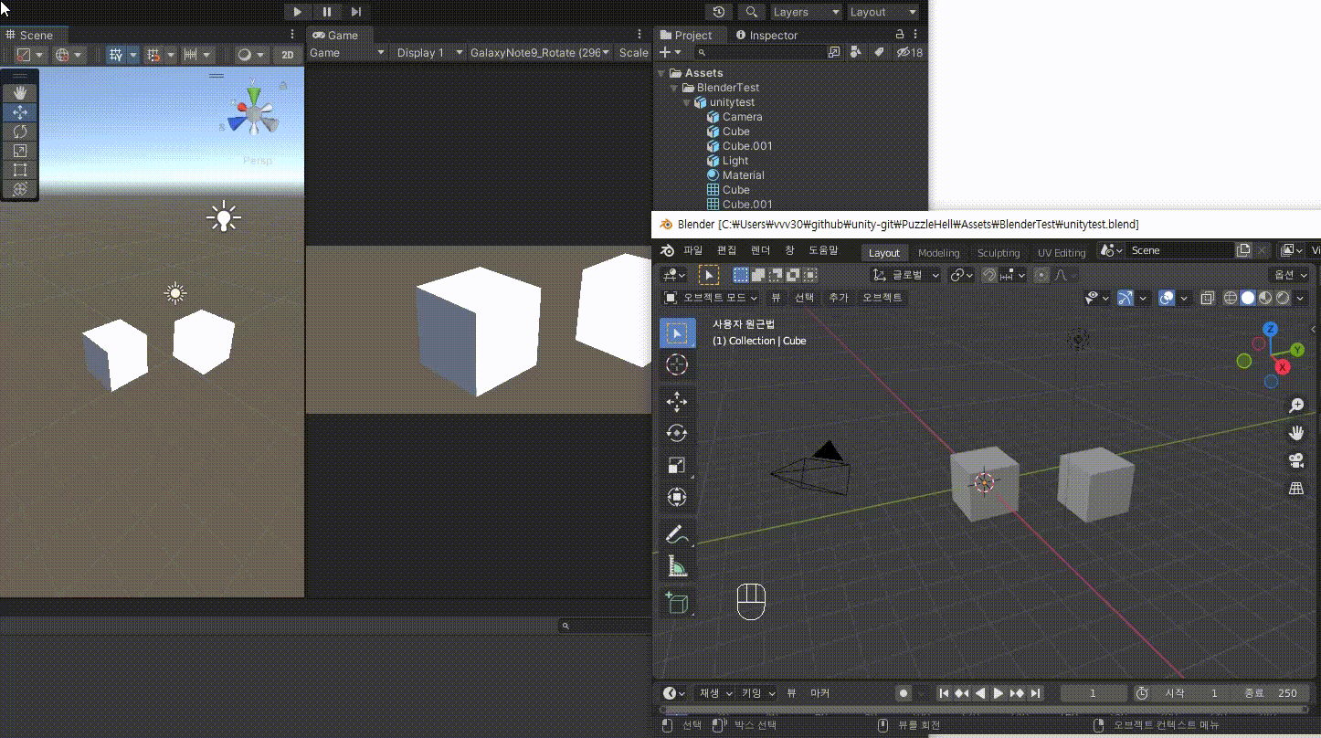1321x738 pixels.
Task: Collapse the unitytest asset
Action: click(x=687, y=102)
